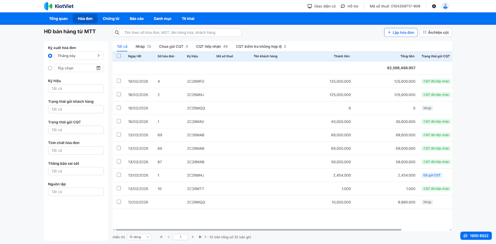
Task: Switch to the Nháp tab
Action: (143, 46)
